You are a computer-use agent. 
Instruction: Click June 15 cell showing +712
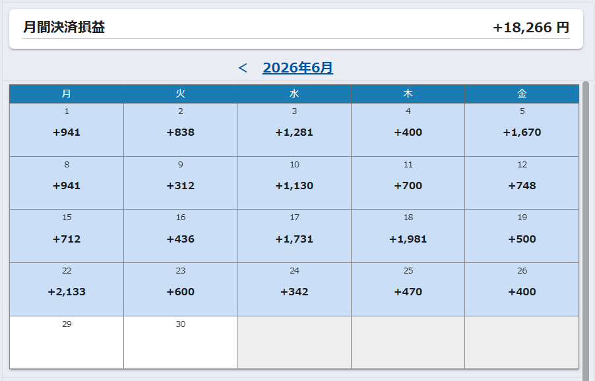pyautogui.click(x=67, y=236)
